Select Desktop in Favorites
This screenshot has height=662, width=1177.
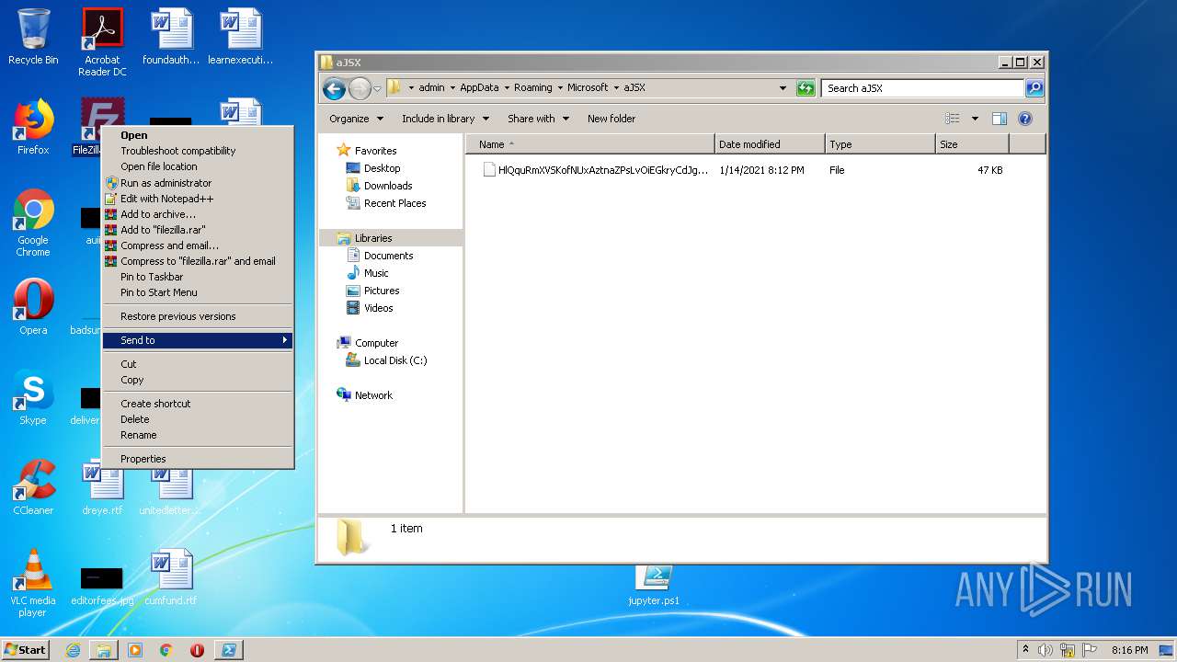coord(382,168)
